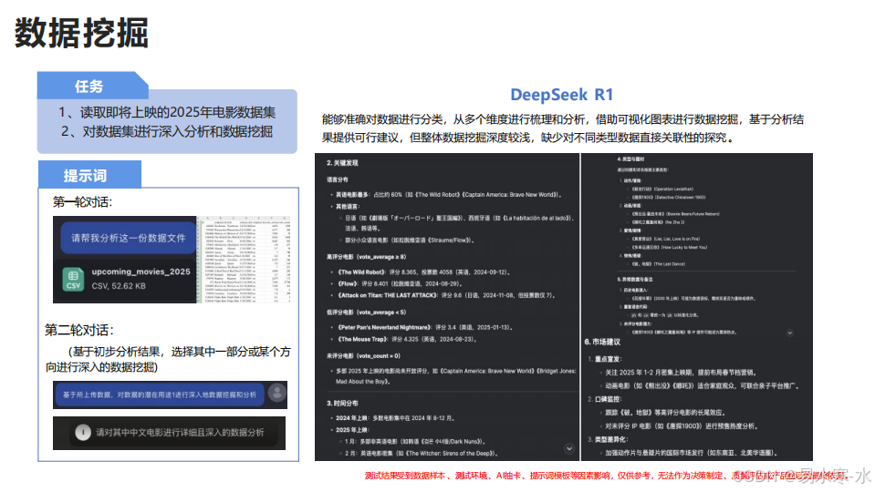Click task line 对数据集进行深入分析和数据挖掘
The height and width of the screenshot is (492, 875).
(x=167, y=132)
